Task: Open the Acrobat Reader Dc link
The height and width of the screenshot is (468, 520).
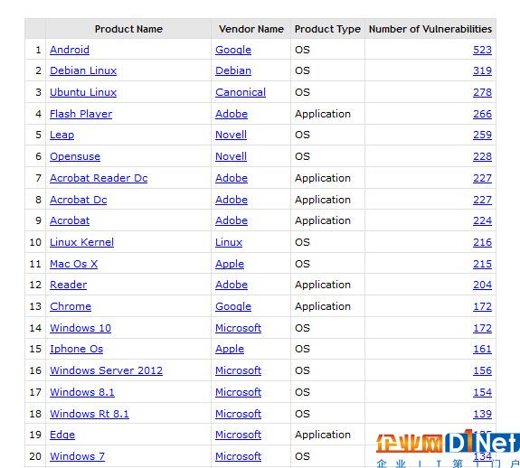Action: click(x=99, y=178)
